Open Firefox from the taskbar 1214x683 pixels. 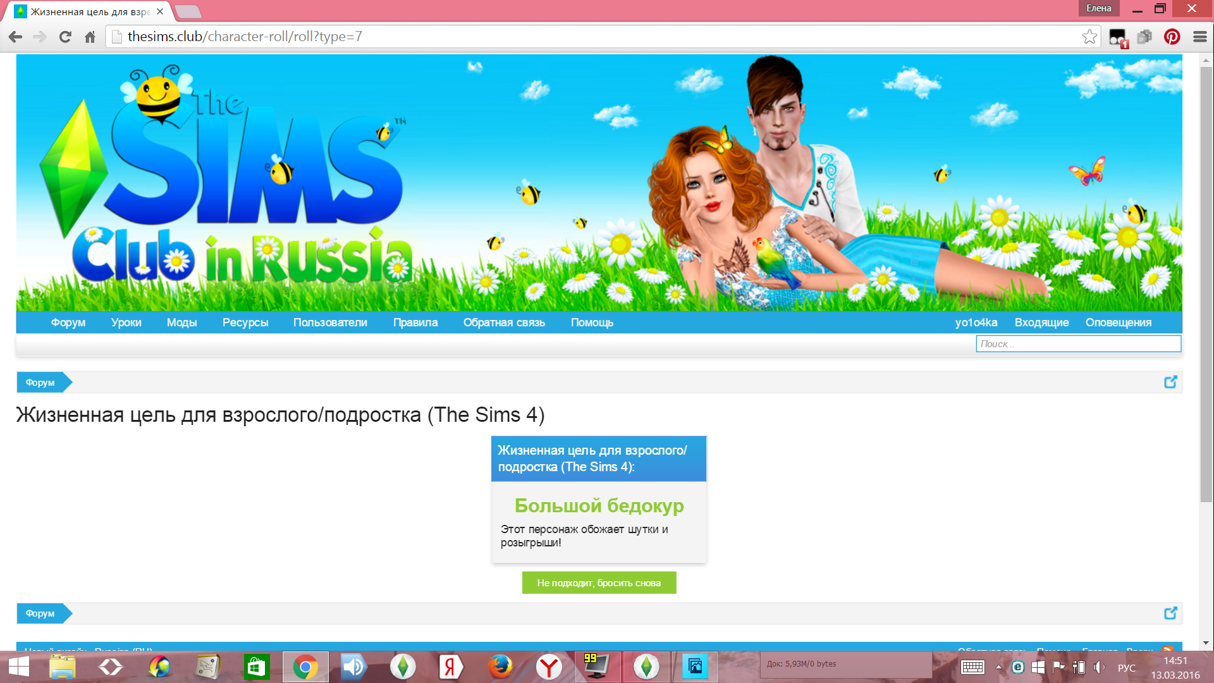(x=500, y=667)
